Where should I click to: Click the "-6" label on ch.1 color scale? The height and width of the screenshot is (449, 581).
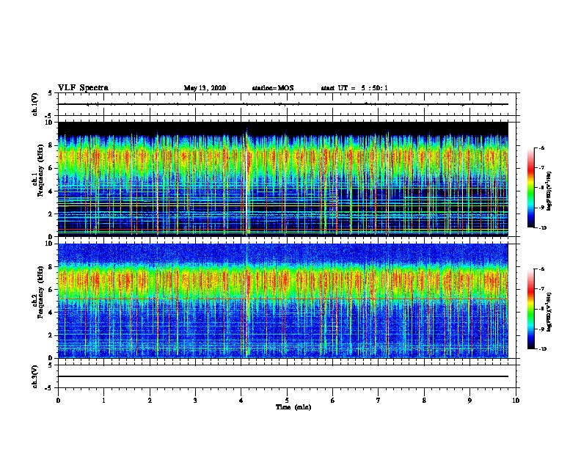click(x=541, y=147)
